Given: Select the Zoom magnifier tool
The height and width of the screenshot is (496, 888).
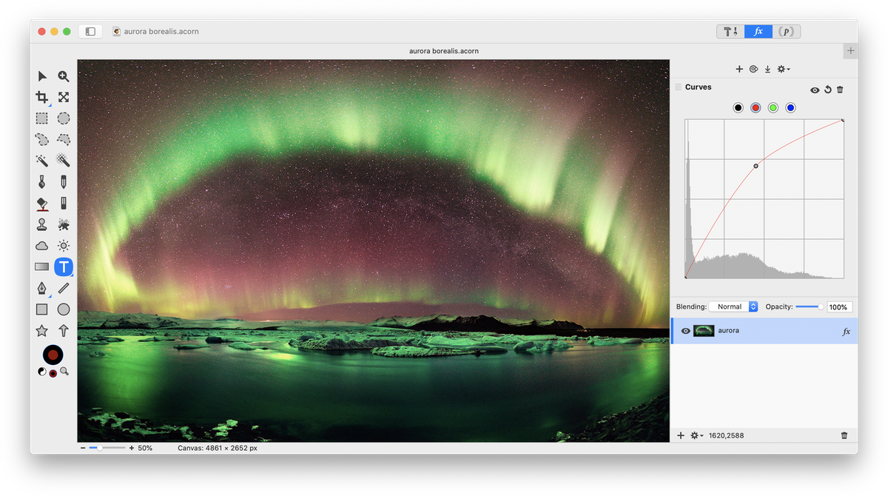Looking at the screenshot, I should click(64, 76).
